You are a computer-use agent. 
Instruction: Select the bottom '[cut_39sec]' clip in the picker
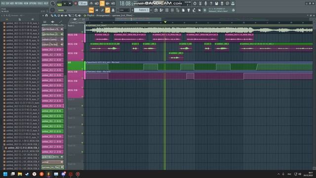tap(53, 167)
